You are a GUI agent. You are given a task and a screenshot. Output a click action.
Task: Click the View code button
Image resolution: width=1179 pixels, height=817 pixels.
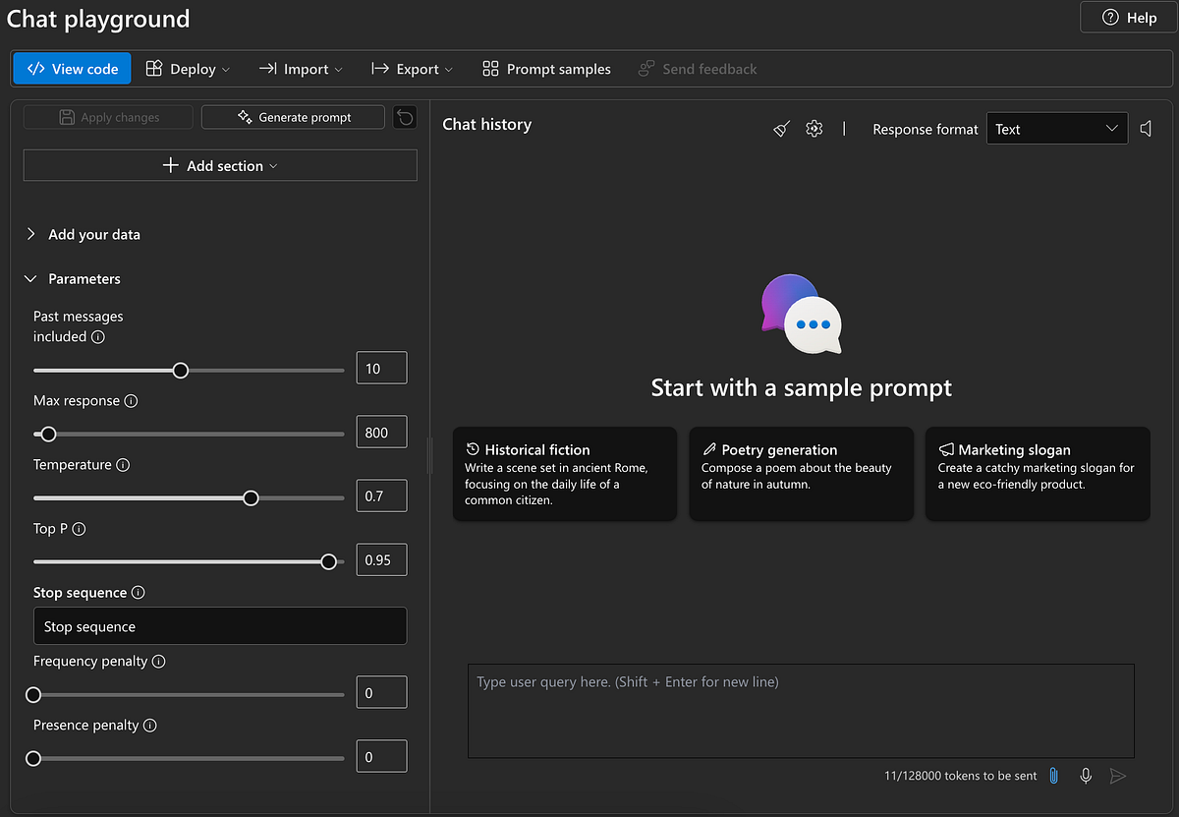[71, 69]
